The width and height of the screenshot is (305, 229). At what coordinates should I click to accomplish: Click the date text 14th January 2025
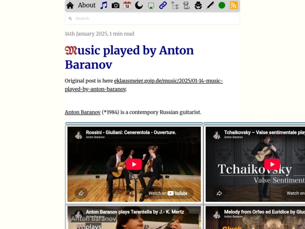pos(86,34)
